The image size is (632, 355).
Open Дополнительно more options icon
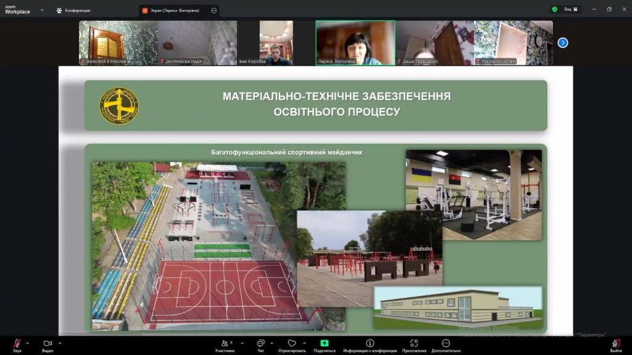point(446,343)
